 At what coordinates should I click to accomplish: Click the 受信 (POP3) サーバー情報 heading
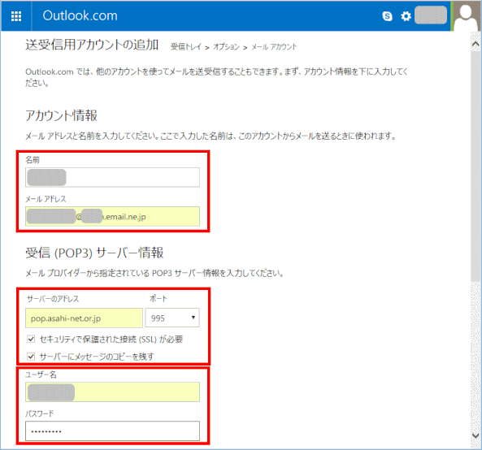94,253
